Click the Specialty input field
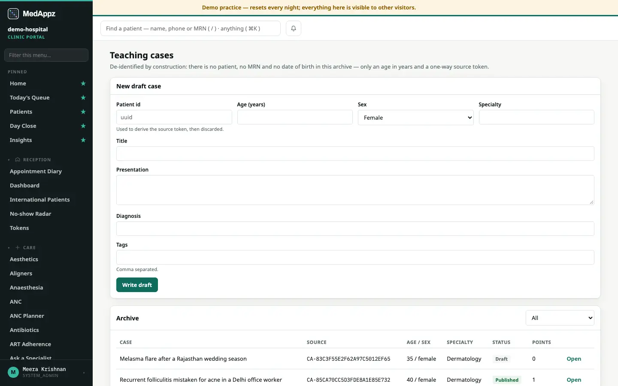The image size is (618, 386). [x=536, y=117]
